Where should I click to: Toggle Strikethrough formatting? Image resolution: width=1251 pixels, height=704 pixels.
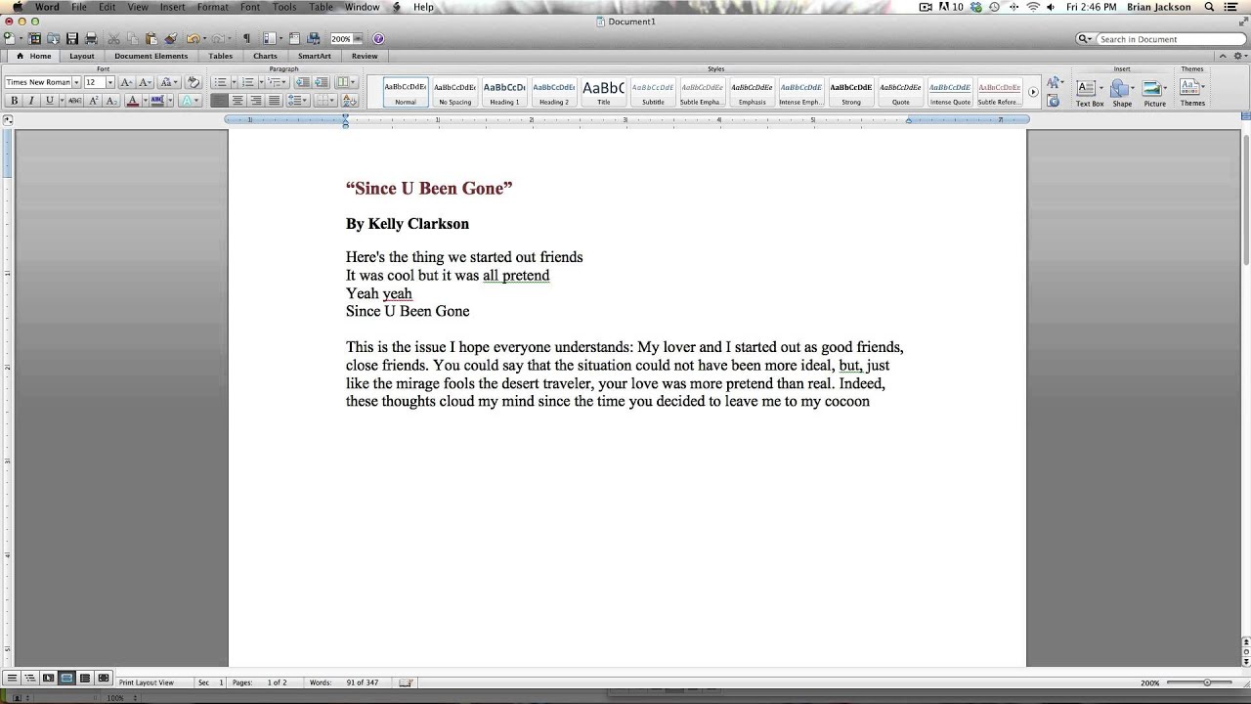(x=75, y=100)
